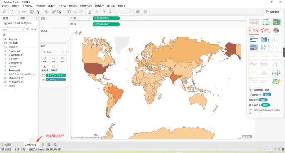Select the Country field in data pane

13,39
